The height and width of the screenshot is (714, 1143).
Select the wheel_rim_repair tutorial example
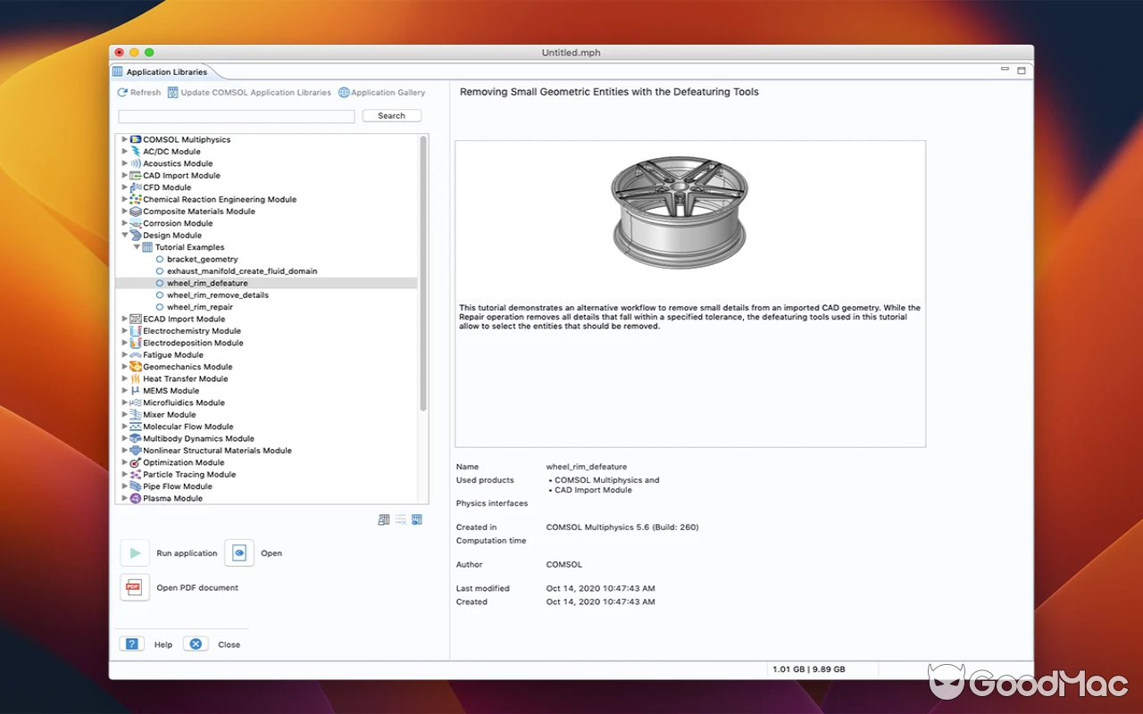click(201, 306)
